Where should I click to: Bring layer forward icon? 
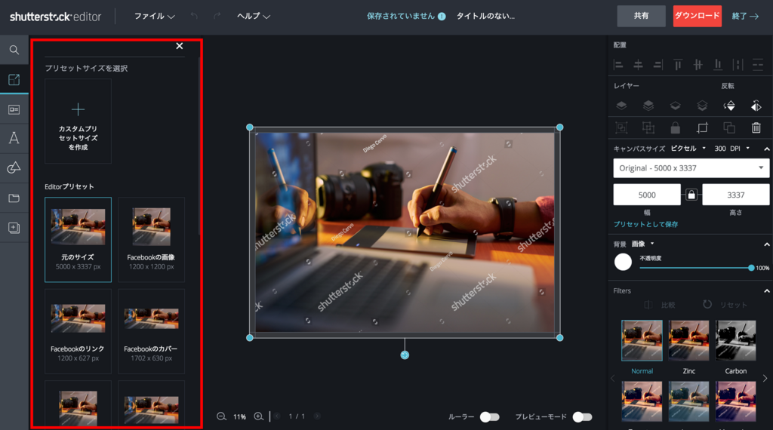tap(621, 106)
